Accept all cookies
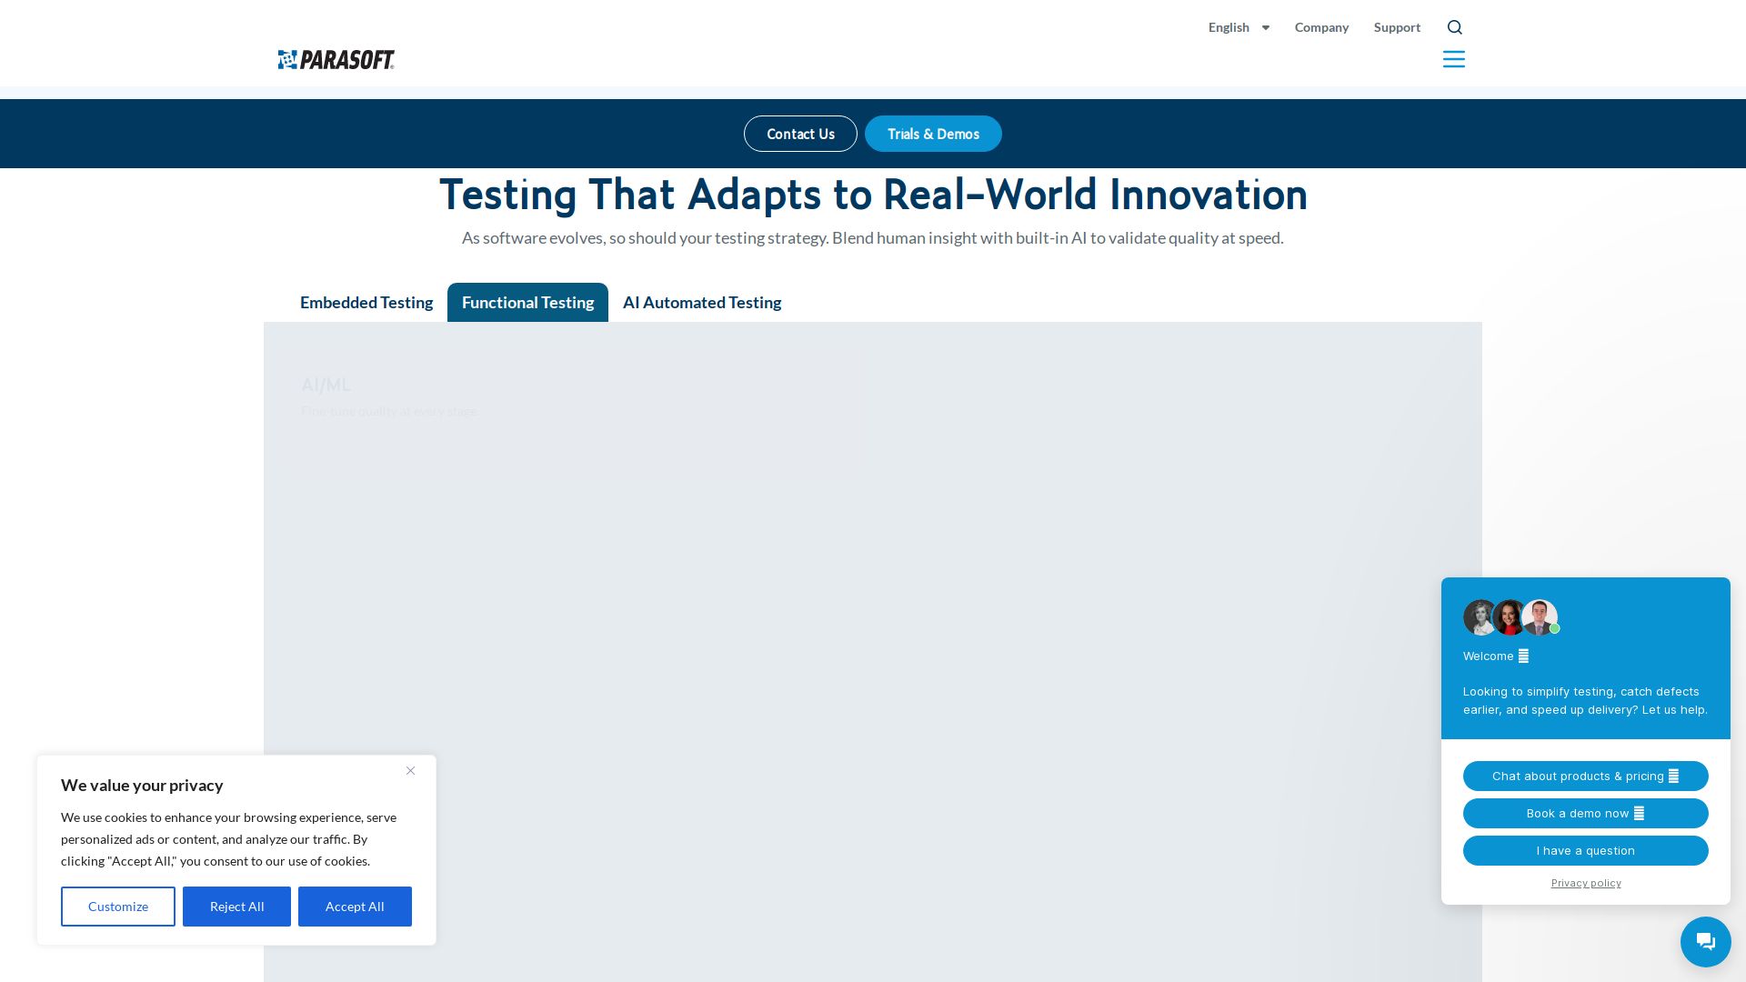The height and width of the screenshot is (982, 1746). pos(355,907)
